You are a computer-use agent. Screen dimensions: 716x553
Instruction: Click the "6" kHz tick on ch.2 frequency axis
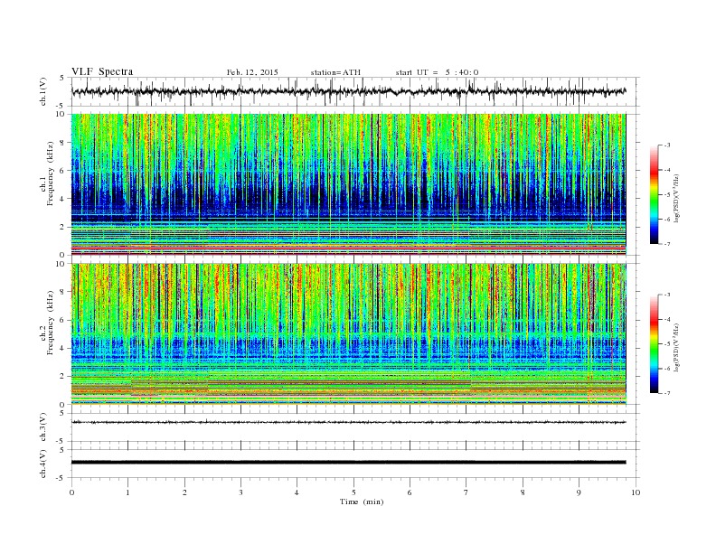[x=62, y=320]
